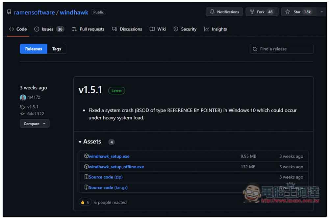Click the Issues count badge 36
The height and width of the screenshot is (219, 329).
(x=60, y=29)
